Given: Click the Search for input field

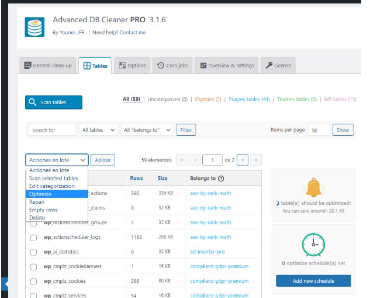Looking at the screenshot, I should click(53, 130).
